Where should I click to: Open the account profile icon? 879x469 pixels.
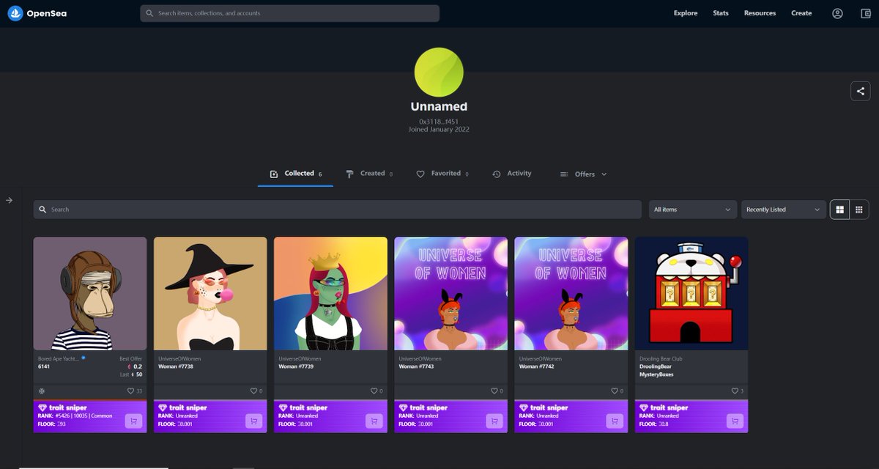[x=837, y=13]
